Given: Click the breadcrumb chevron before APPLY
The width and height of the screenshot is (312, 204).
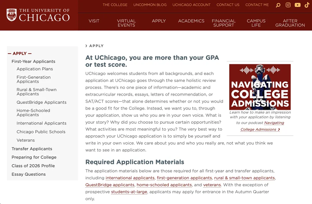Looking at the screenshot, I should pyautogui.click(x=86, y=46).
